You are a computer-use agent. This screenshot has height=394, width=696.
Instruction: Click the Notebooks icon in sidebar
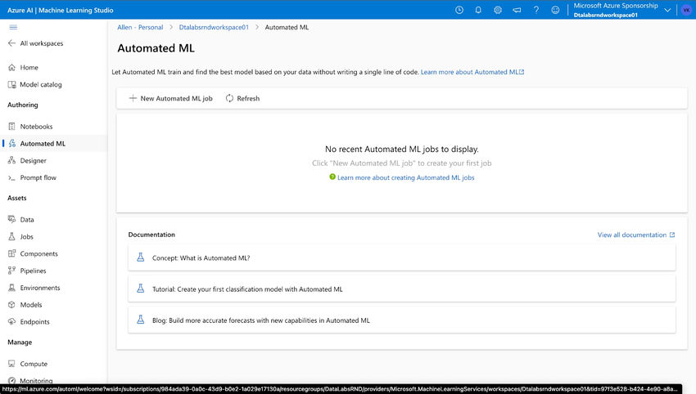(11, 127)
